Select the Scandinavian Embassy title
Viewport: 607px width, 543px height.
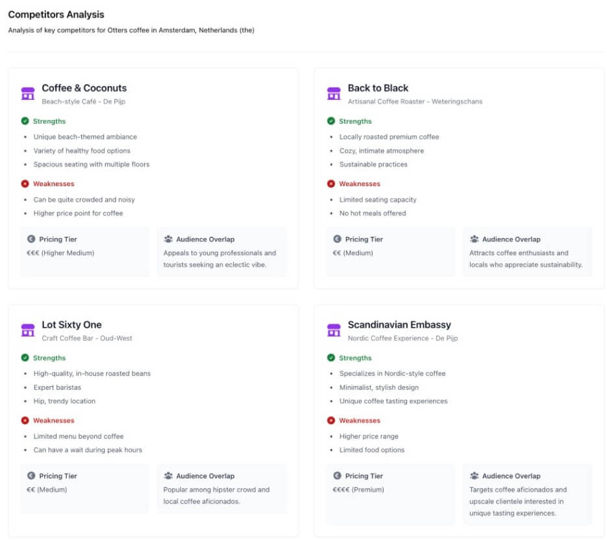coord(399,325)
